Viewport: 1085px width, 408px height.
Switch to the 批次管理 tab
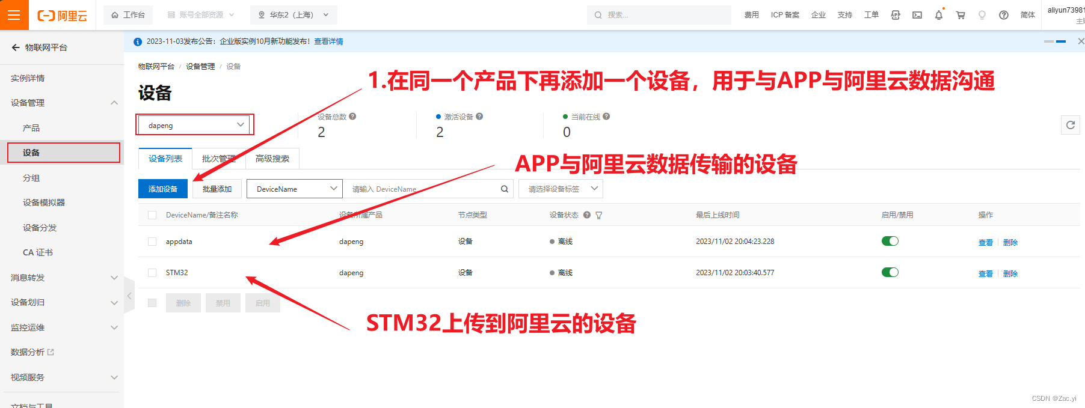[219, 159]
